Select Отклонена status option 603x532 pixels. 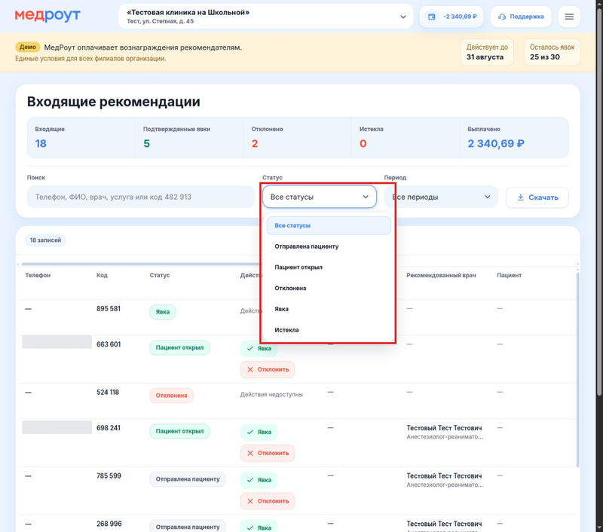click(329, 289)
